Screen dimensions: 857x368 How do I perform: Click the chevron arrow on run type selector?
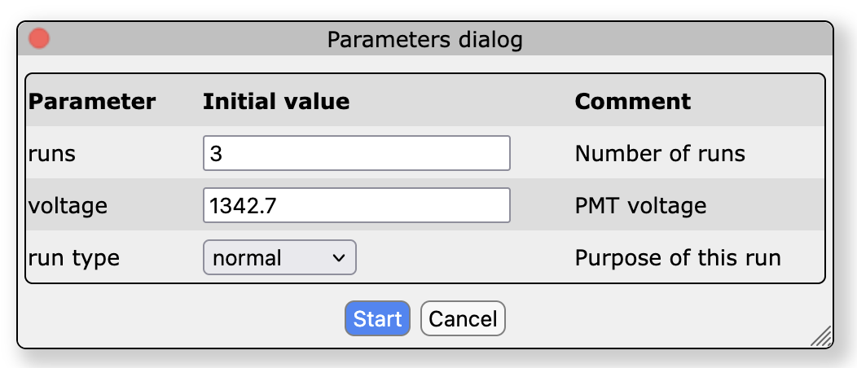pyautogui.click(x=339, y=258)
